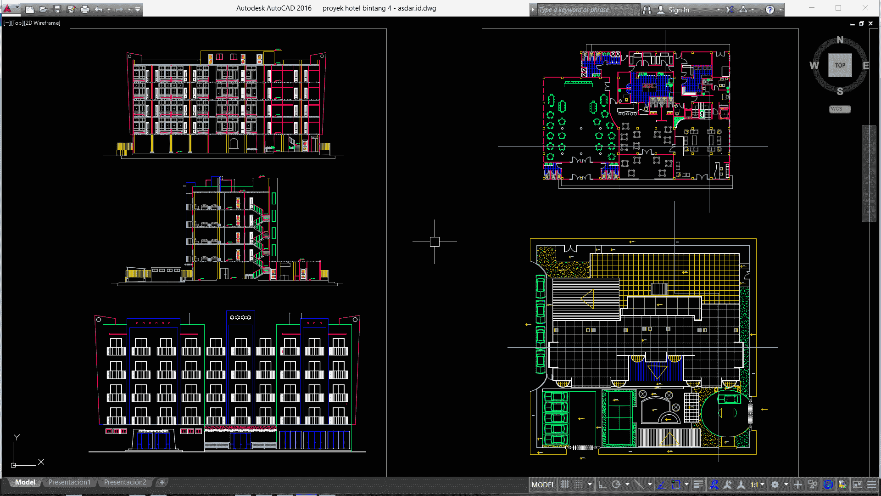Viewport: 881px width, 496px height.
Task: Toggle snap mode in status bar
Action: coord(579,485)
